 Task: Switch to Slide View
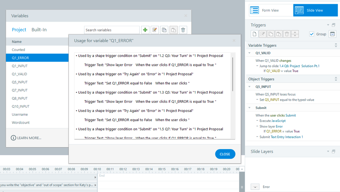click(315, 10)
